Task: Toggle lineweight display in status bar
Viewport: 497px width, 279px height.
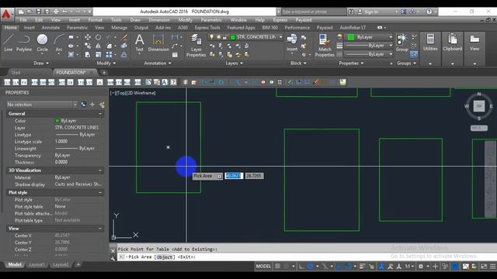Action: (363, 267)
